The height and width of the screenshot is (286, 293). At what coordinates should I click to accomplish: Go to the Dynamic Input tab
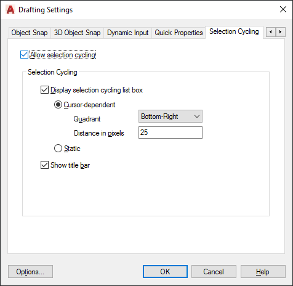click(127, 33)
